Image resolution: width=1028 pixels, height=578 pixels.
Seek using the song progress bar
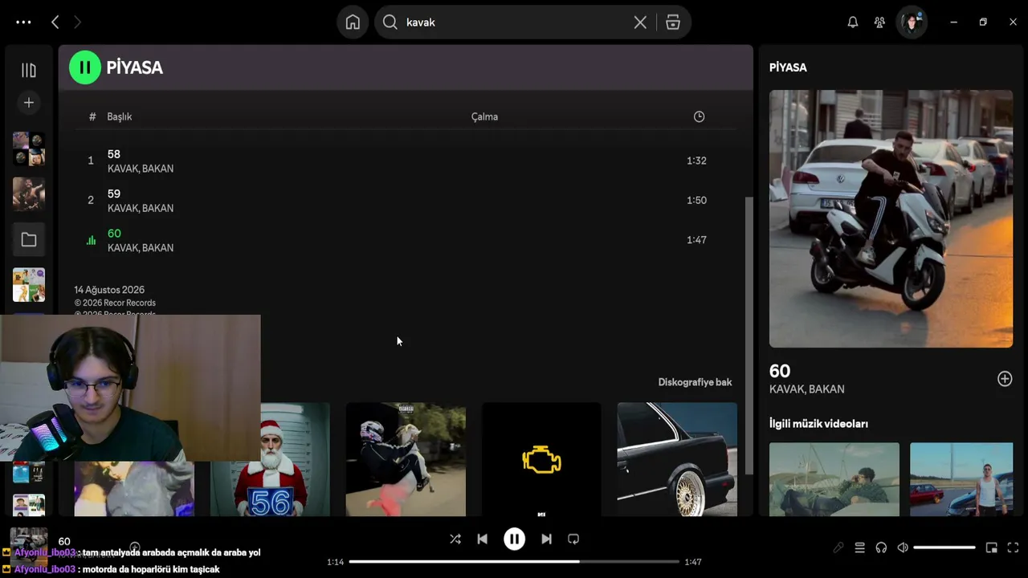point(514,562)
